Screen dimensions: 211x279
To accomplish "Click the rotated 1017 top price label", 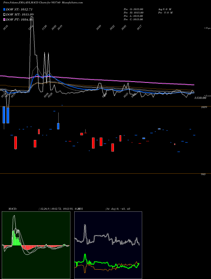I will tap(140, 27).
